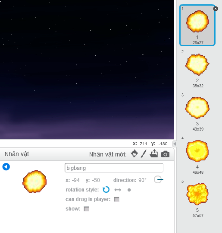The image size is (222, 233).
Task: Click the blue back arrow button
Action: coord(6,167)
